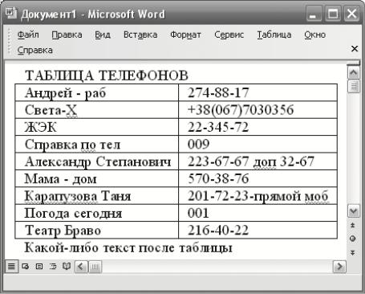365x294 pixels.
Task: Click the horizontal scrollbar right arrow
Action: click(339, 267)
